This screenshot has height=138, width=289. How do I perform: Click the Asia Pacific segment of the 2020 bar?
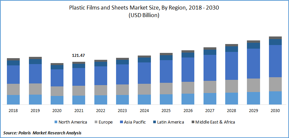pos(57,78)
